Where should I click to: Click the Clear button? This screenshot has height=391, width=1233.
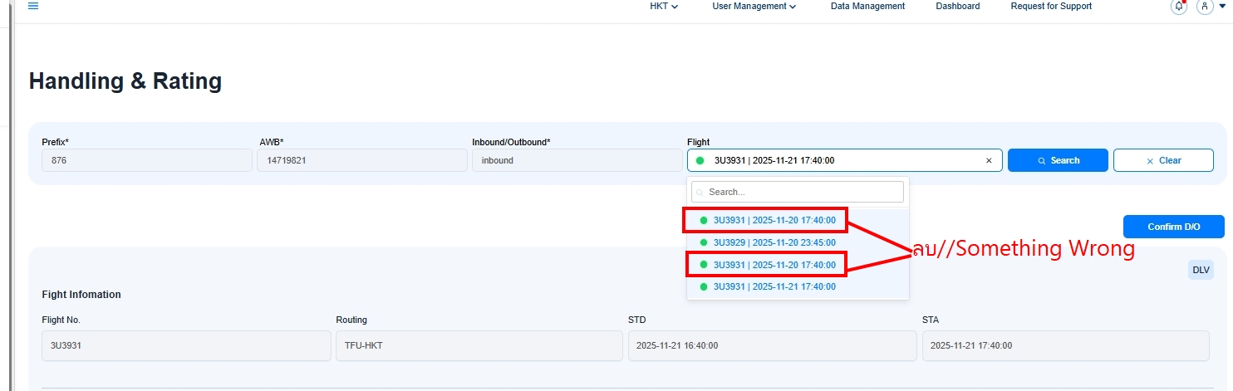click(1163, 160)
